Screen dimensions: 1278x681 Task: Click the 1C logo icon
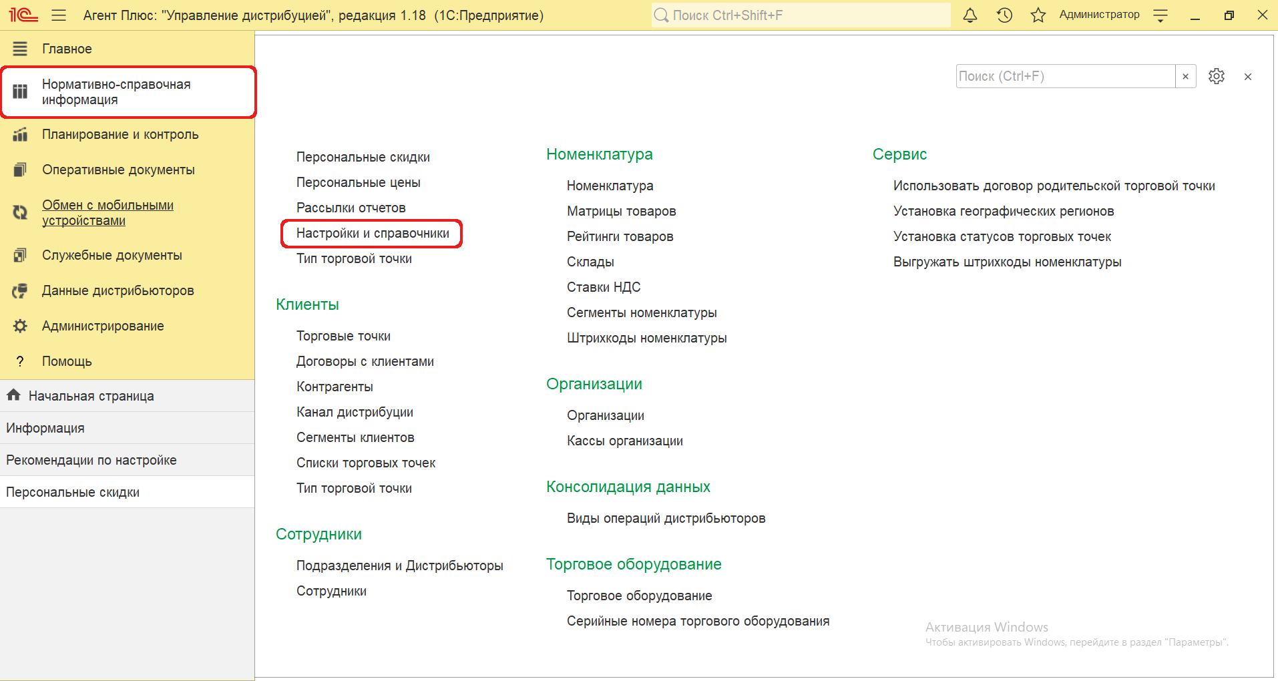click(23, 15)
